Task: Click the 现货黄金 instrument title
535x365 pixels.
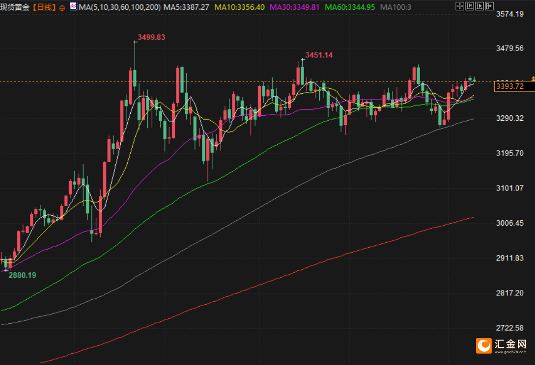Action: [15, 7]
